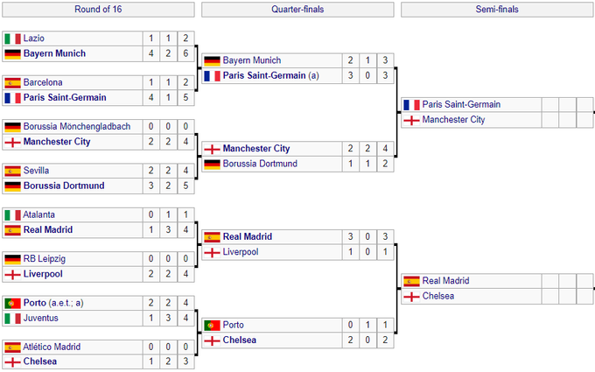Viewport: 595px width, 372px height.
Task: Open the Atalanta team link
Action: pos(38,214)
